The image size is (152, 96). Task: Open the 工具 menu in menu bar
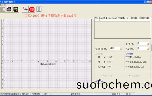tap(3, 5)
